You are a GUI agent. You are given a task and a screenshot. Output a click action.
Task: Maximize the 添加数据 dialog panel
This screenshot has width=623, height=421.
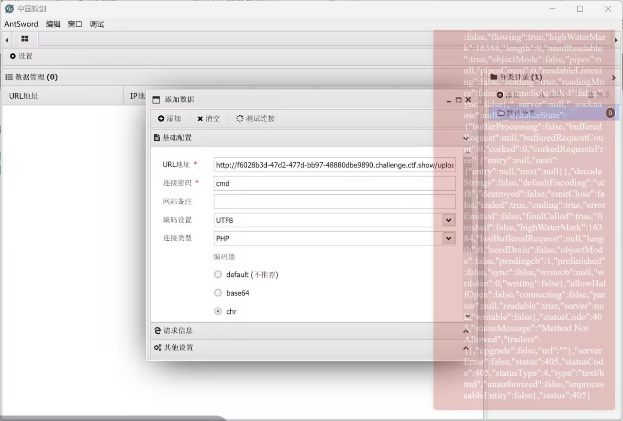tap(458, 100)
